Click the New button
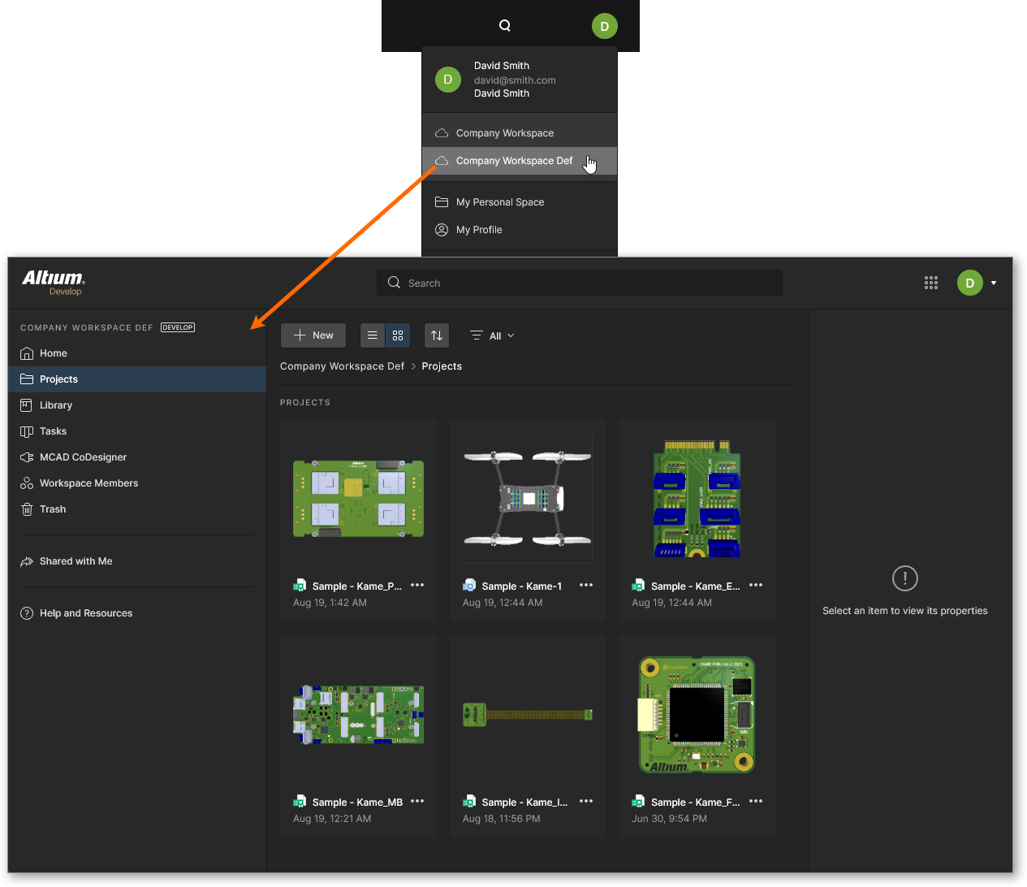Screen dimensions: 1027x887 (x=313, y=335)
